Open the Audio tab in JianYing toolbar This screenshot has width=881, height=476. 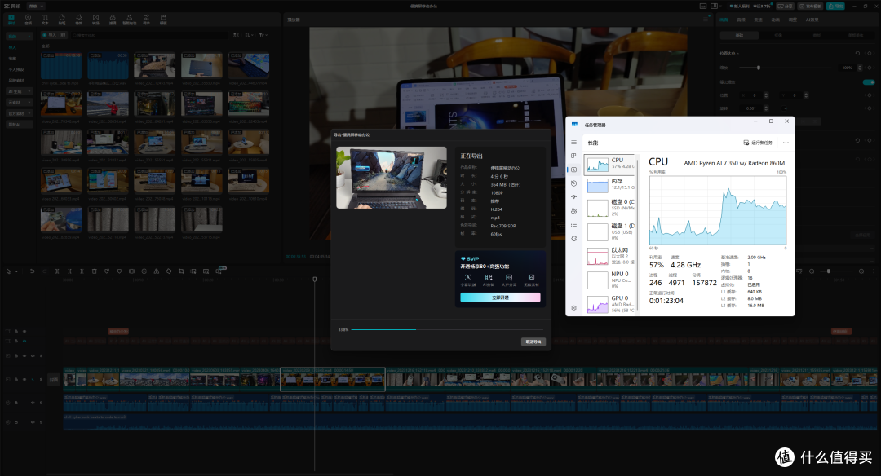coord(28,20)
